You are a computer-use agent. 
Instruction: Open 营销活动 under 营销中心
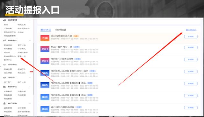pos(8,45)
